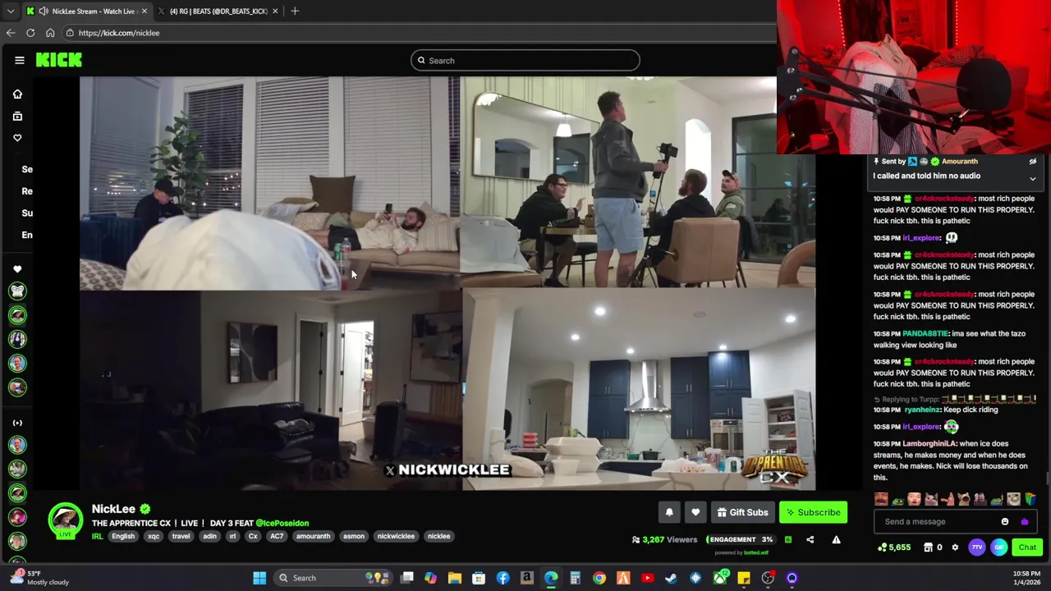The height and width of the screenshot is (591, 1051).
Task: Click browser back arrow
Action: pyautogui.click(x=11, y=33)
